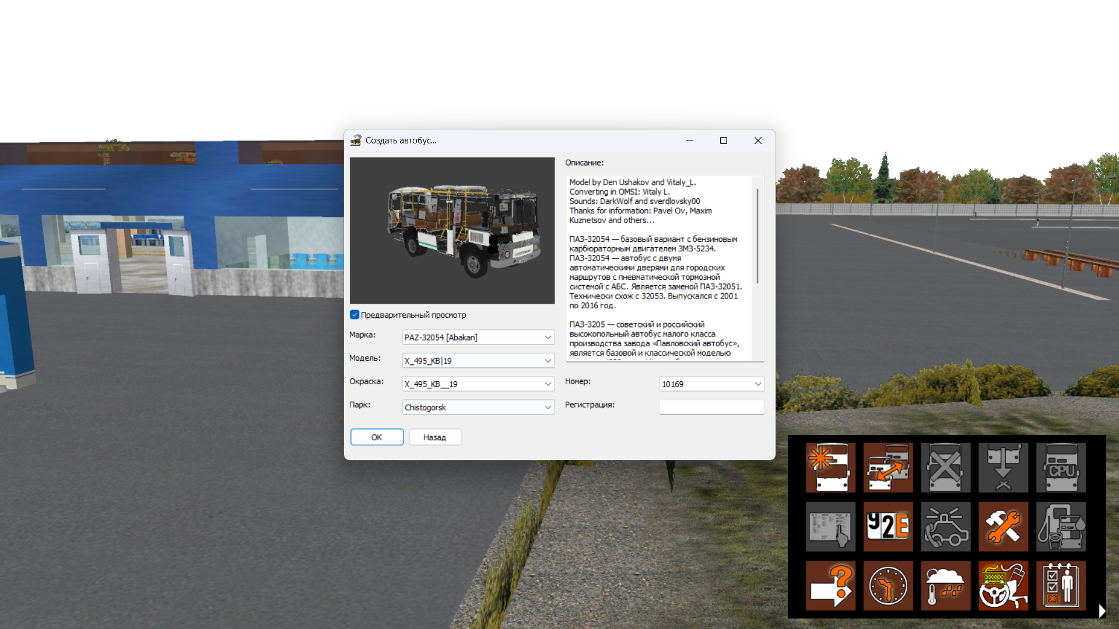Image resolution: width=1119 pixels, height=629 pixels.
Task: Click the OK button
Action: pyautogui.click(x=377, y=437)
